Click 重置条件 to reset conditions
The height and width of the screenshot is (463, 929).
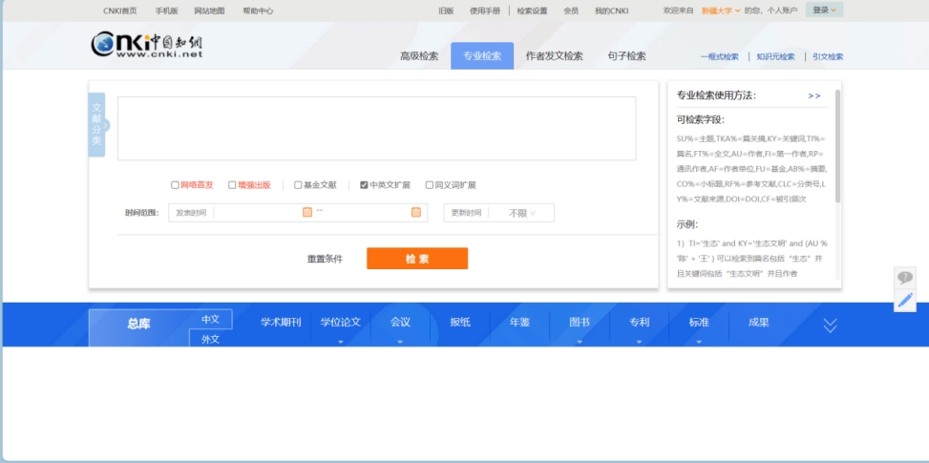(325, 259)
